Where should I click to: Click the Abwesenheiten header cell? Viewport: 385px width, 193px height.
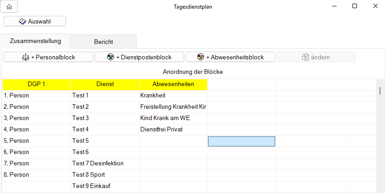coord(173,84)
